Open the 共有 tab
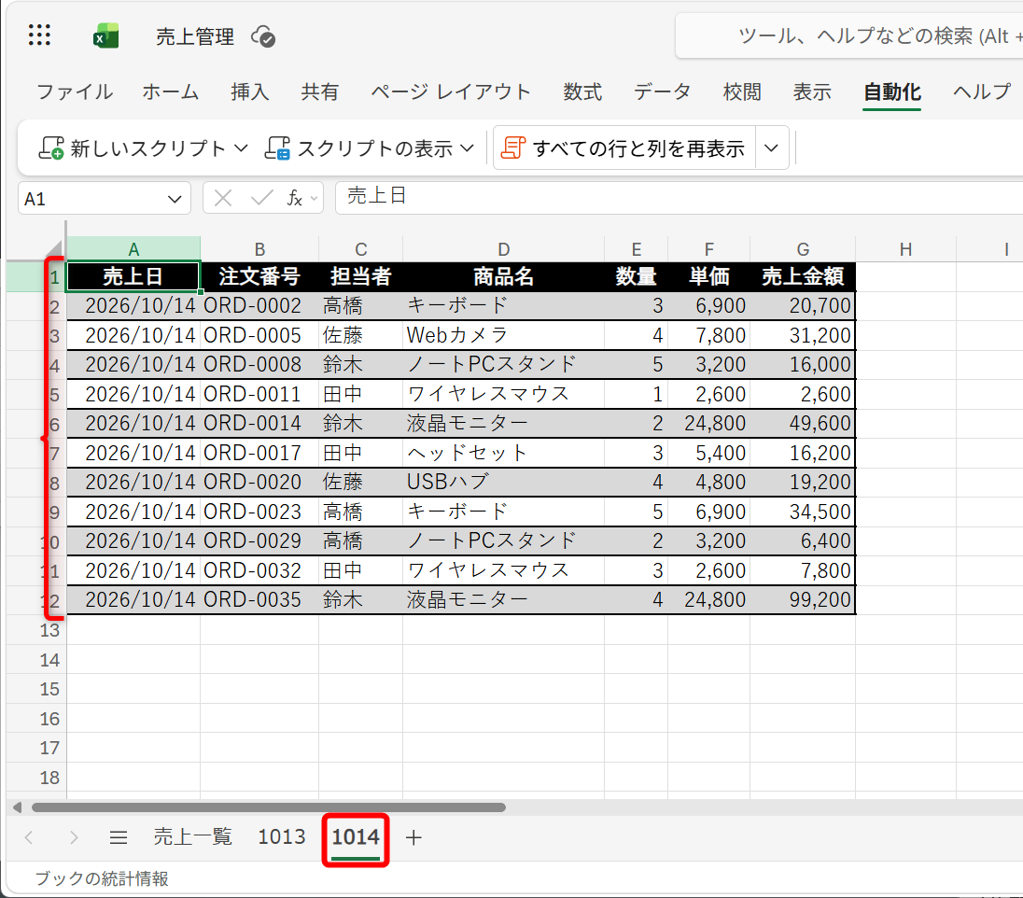The height and width of the screenshot is (898, 1023). pos(319,92)
